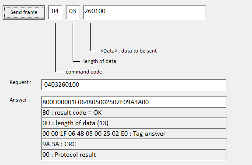Click the Send frame button
This screenshot has width=252, height=165.
point(24,12)
